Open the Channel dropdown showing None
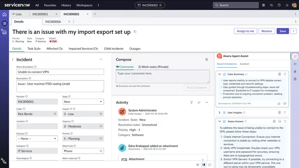The image size is (299, 168). pyautogui.click(x=37, y=139)
